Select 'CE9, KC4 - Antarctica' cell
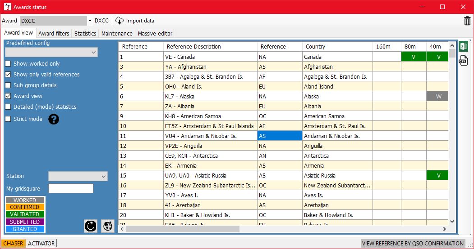 pos(210,156)
